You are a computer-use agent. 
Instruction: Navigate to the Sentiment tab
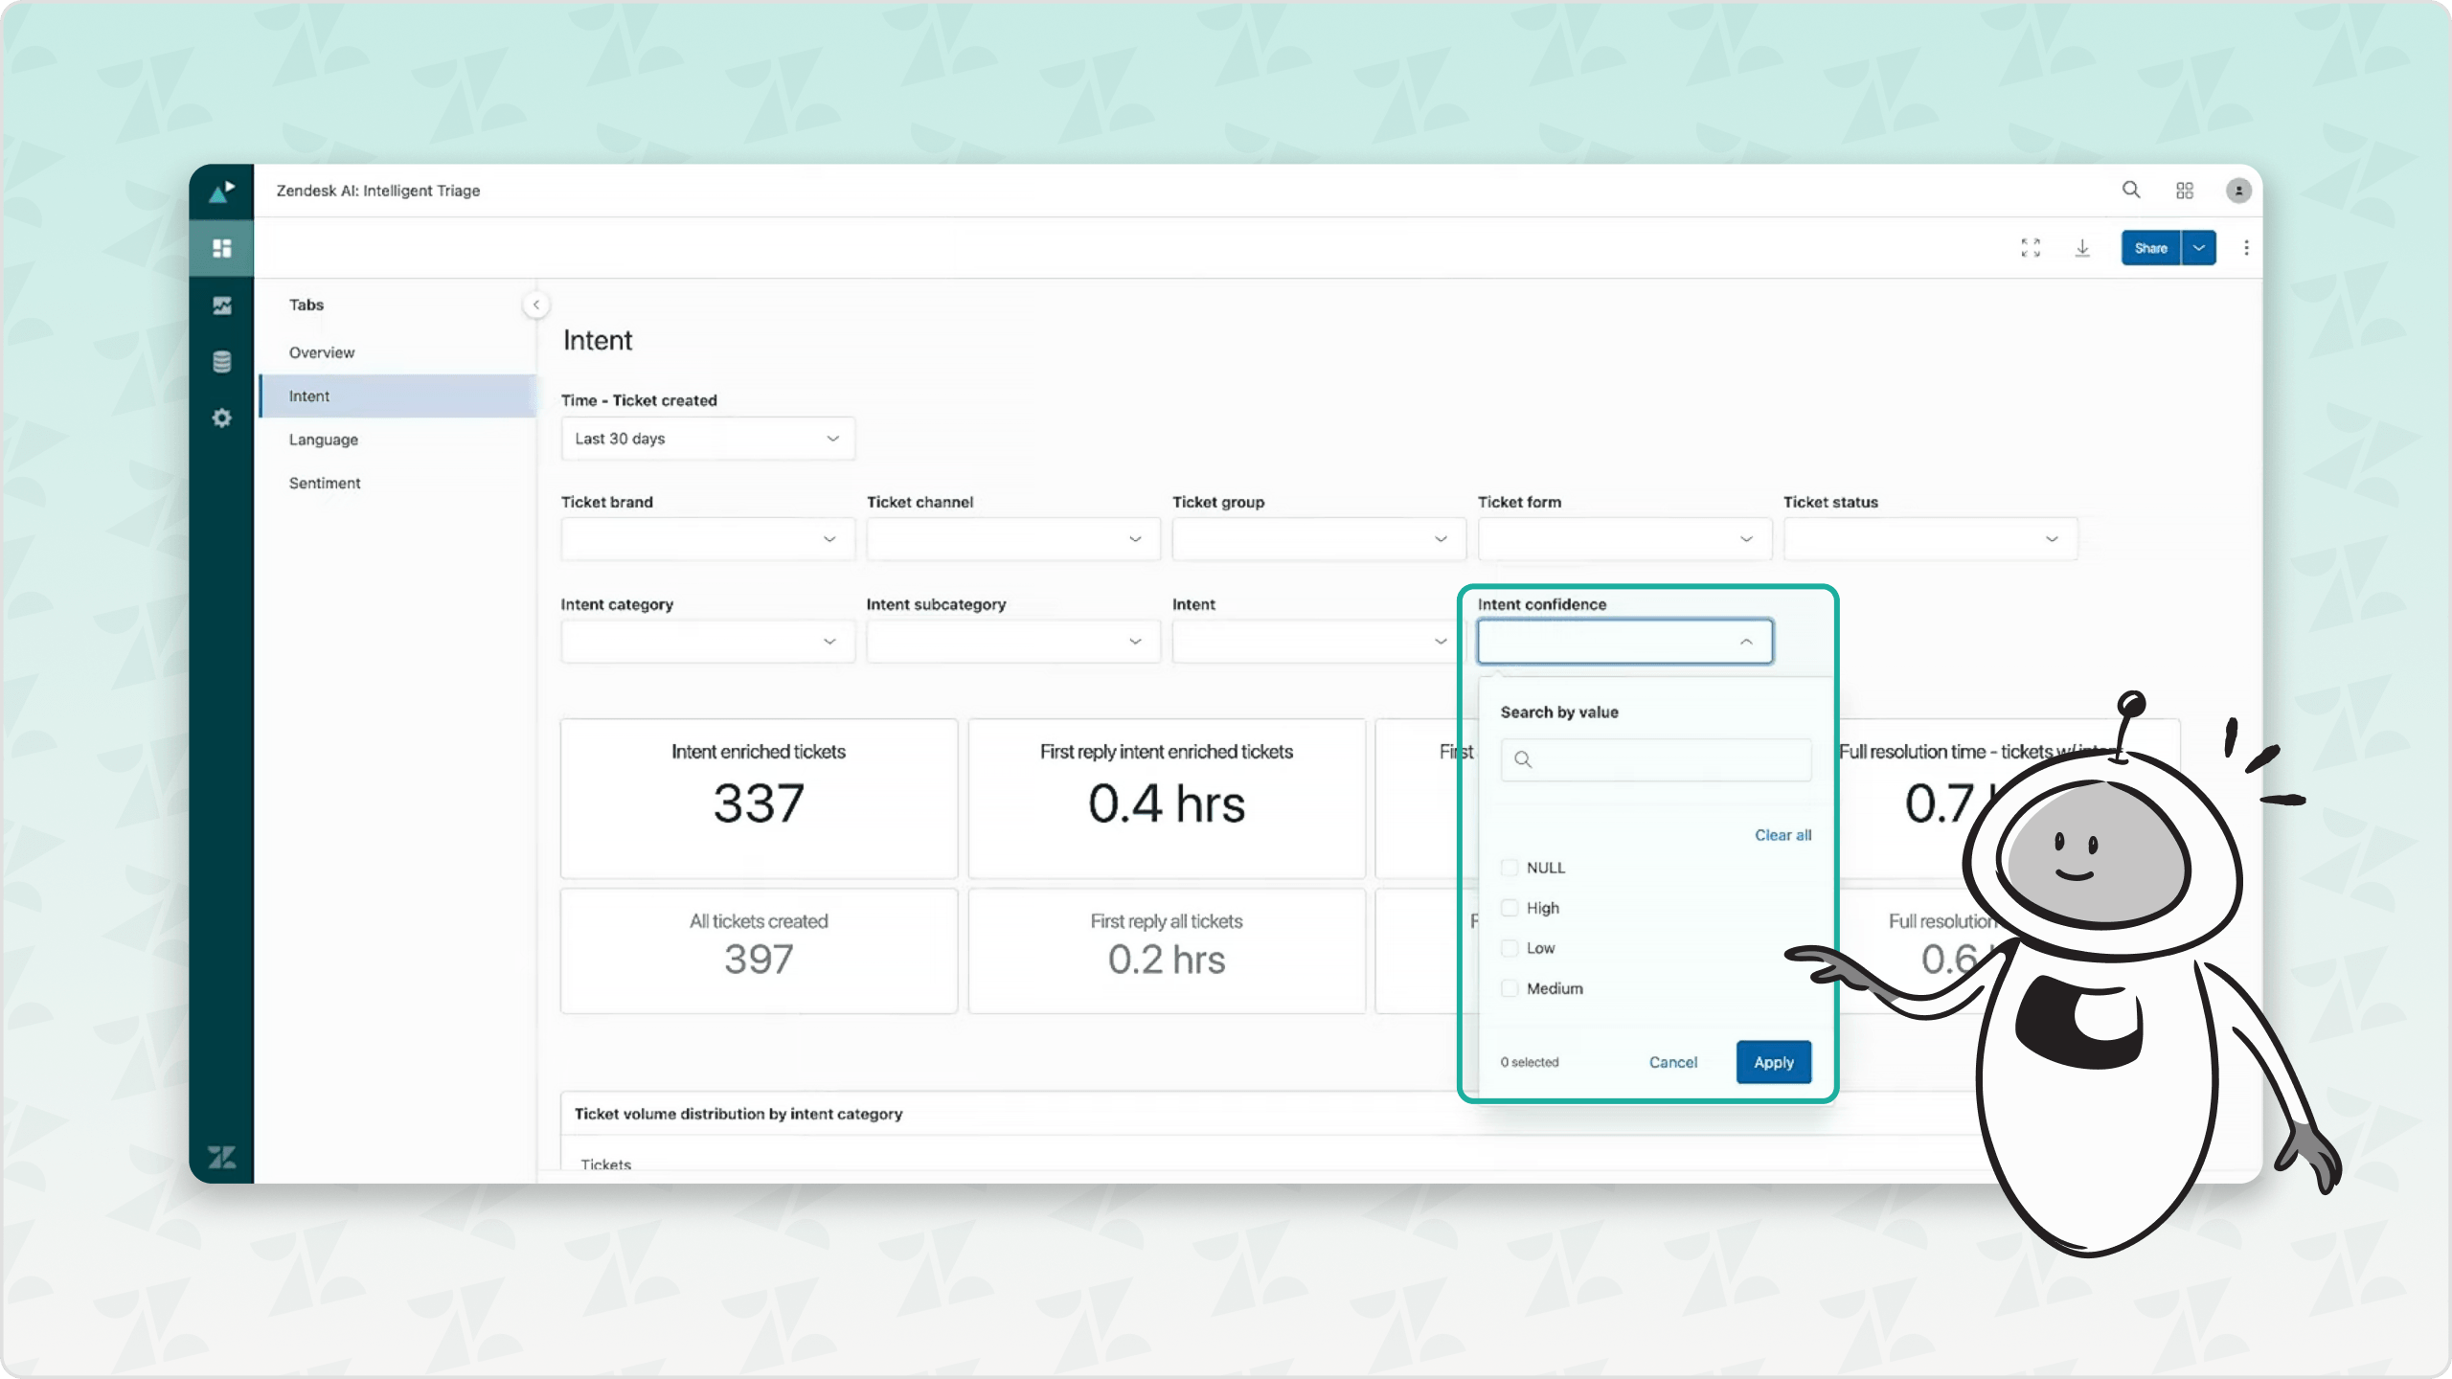click(324, 484)
